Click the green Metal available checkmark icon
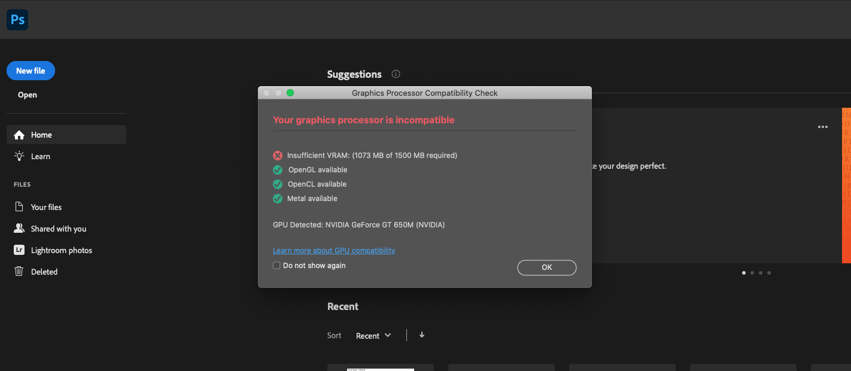The width and height of the screenshot is (851, 371). coord(278,199)
